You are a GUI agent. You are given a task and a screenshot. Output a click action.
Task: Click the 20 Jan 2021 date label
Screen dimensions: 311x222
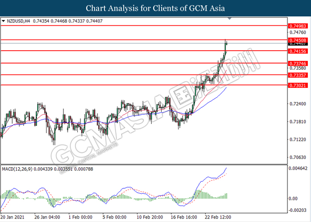[12, 217]
